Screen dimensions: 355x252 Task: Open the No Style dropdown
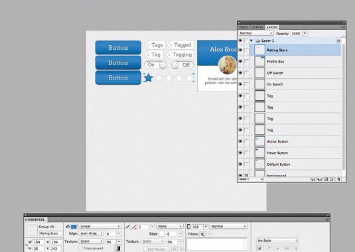tap(277, 241)
